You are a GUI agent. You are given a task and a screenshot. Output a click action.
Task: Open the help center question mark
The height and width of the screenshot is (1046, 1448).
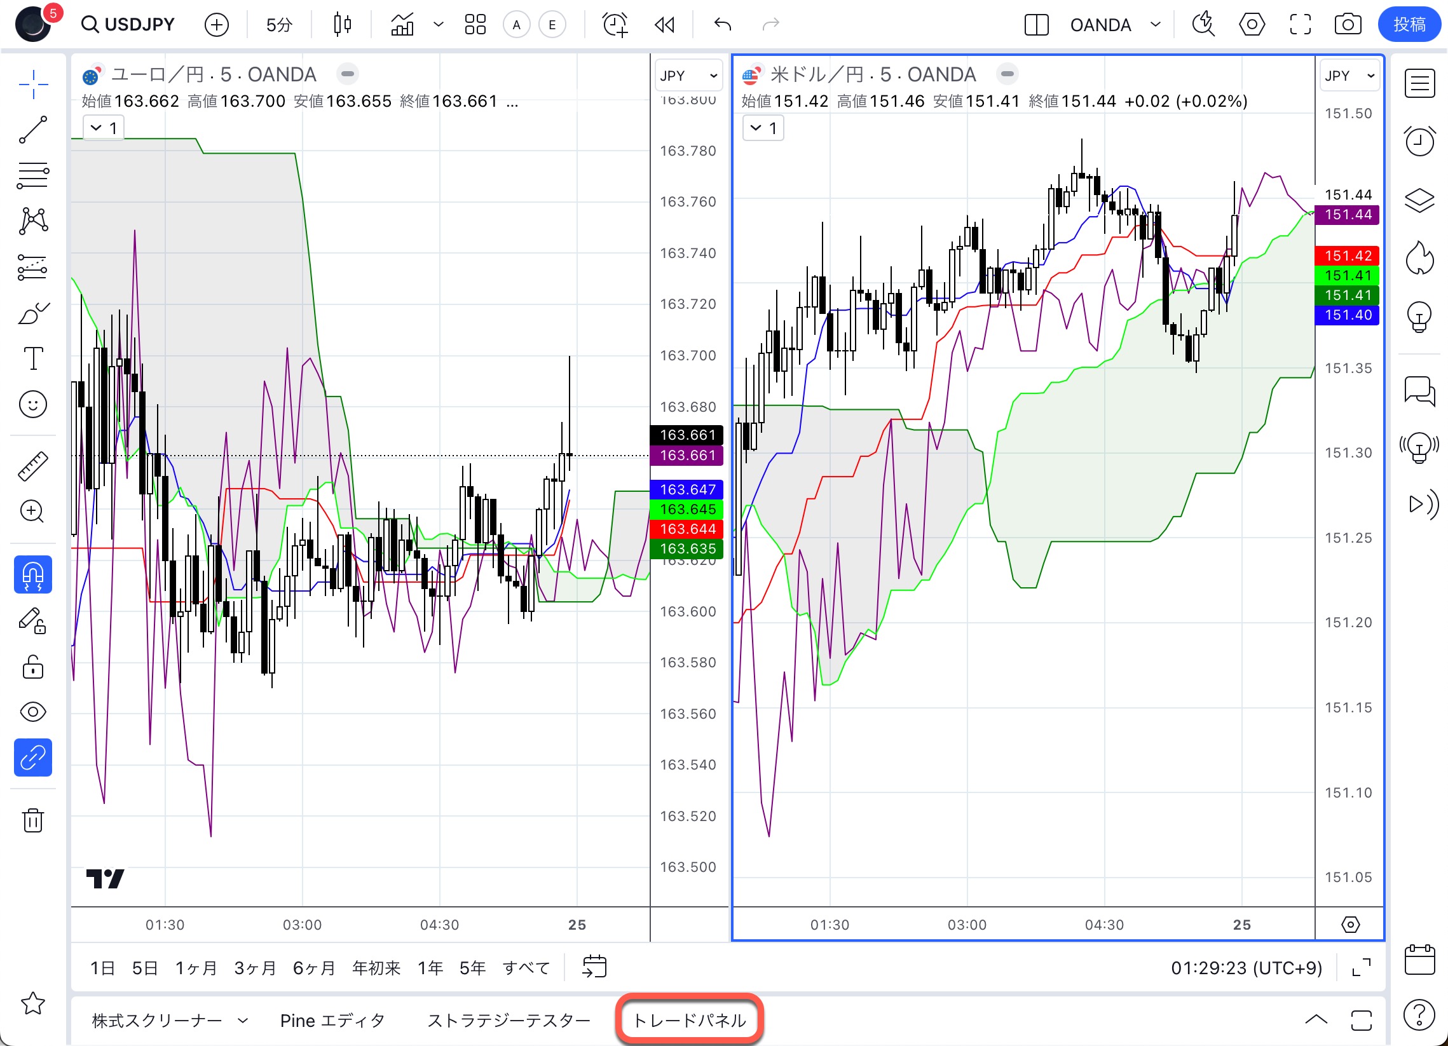pyautogui.click(x=1419, y=1014)
